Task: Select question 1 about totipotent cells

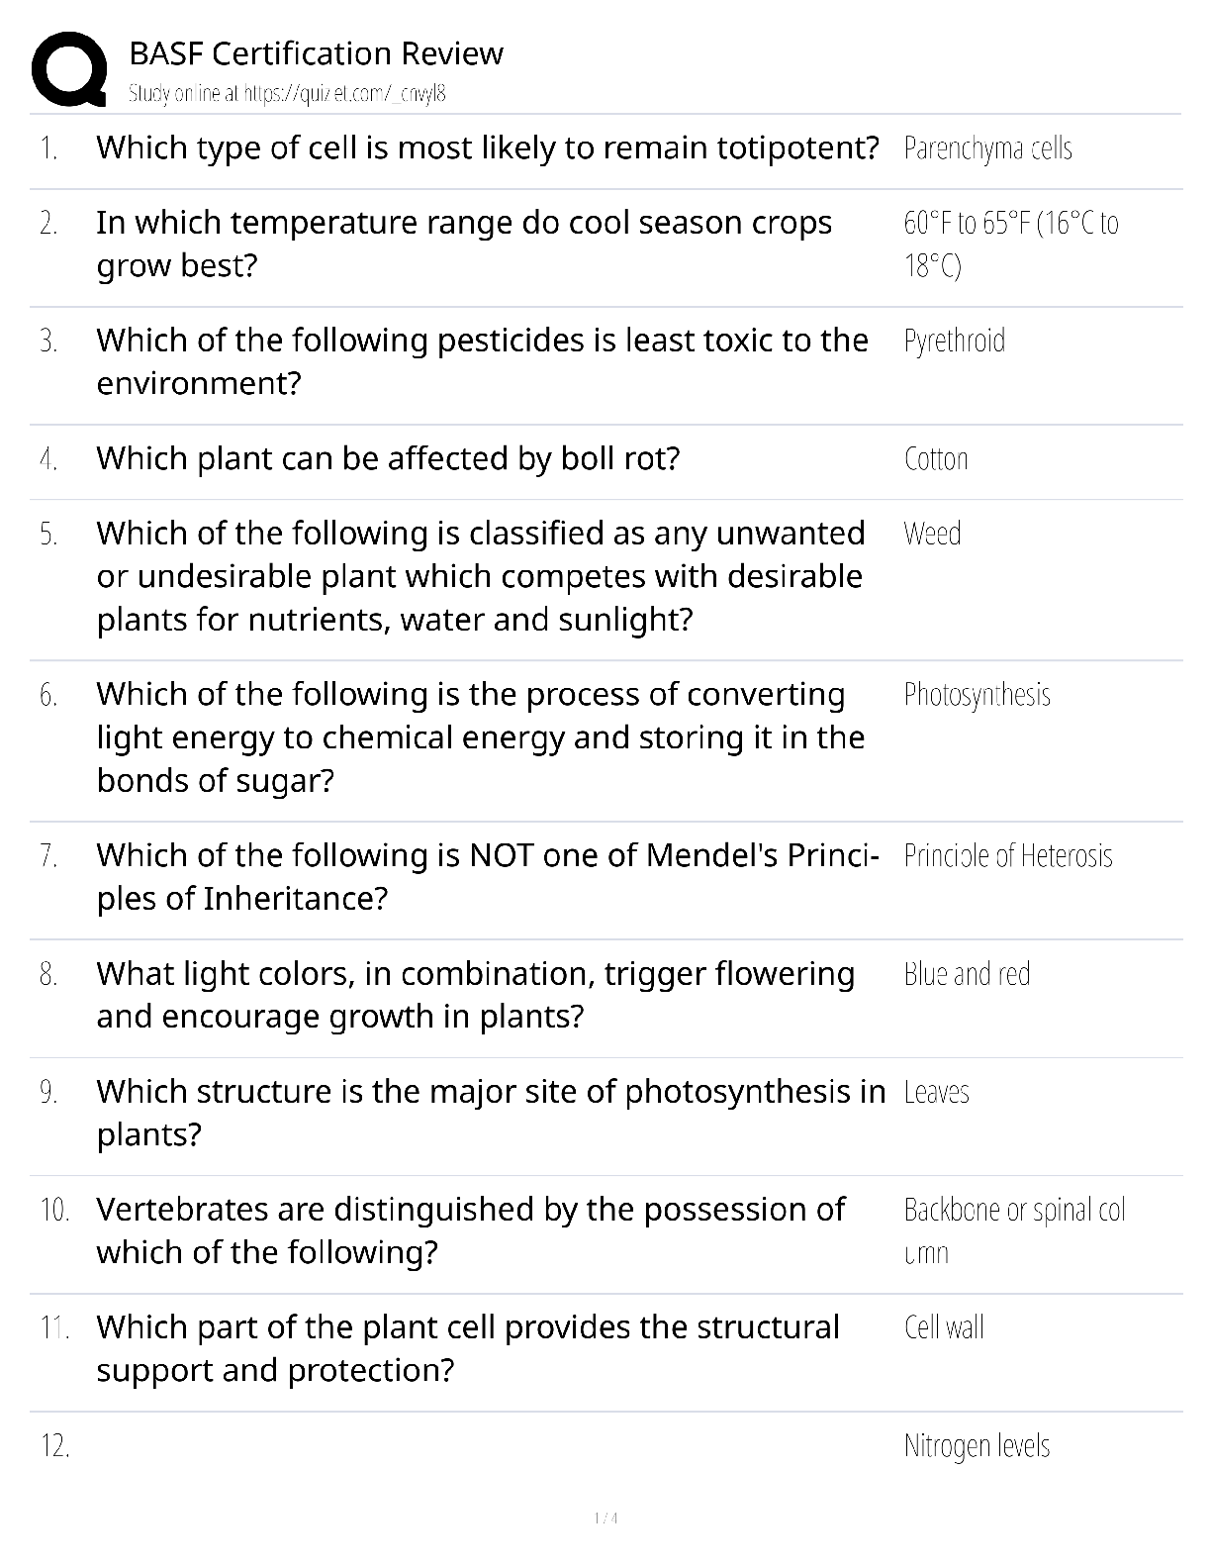Action: coord(488,147)
